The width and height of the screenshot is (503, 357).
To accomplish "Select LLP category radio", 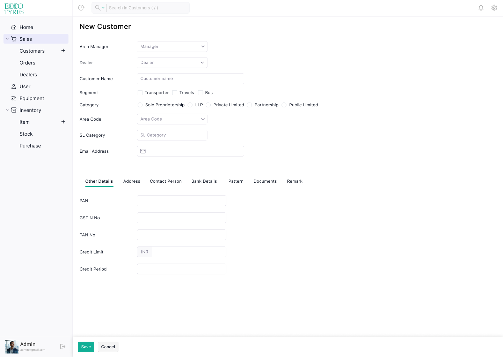I will coord(190,105).
